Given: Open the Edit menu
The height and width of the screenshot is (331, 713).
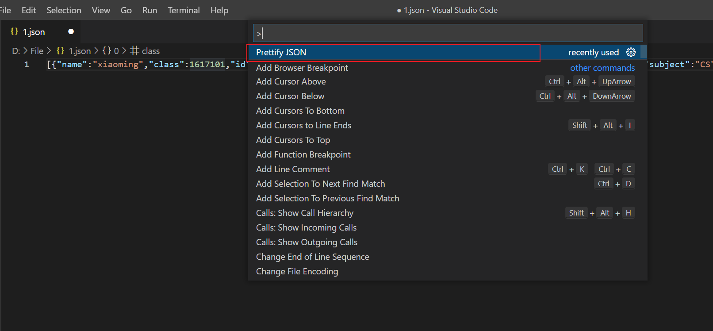Looking at the screenshot, I should point(29,10).
